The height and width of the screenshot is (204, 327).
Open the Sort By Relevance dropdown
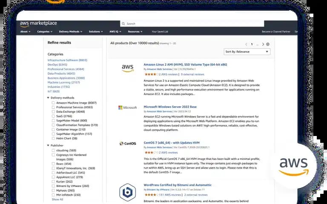point(247,51)
